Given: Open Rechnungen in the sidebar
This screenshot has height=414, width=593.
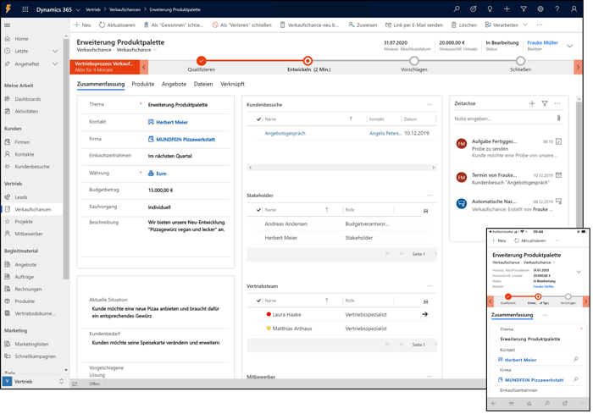Looking at the screenshot, I should pos(28,289).
